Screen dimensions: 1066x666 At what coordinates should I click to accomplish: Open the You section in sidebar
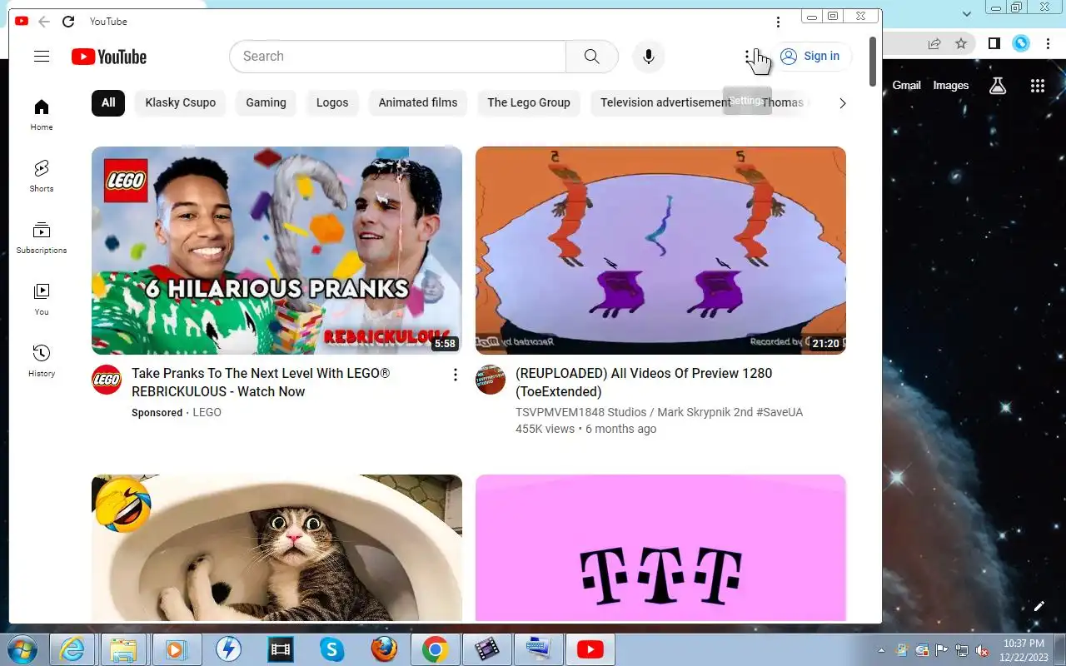pos(42,300)
